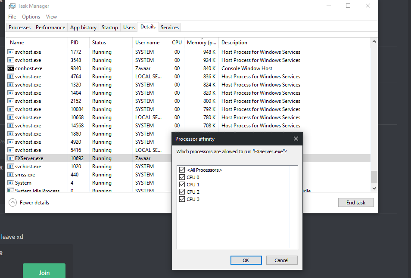Sort by User name column header
This screenshot has height=278, width=411.
149,43
